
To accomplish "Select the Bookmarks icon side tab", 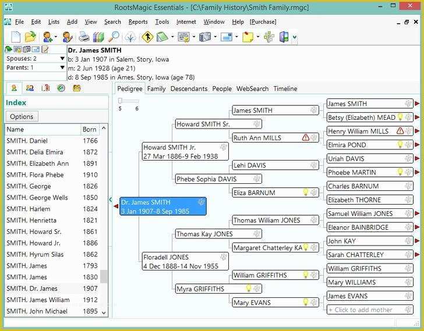I will 45,88.
